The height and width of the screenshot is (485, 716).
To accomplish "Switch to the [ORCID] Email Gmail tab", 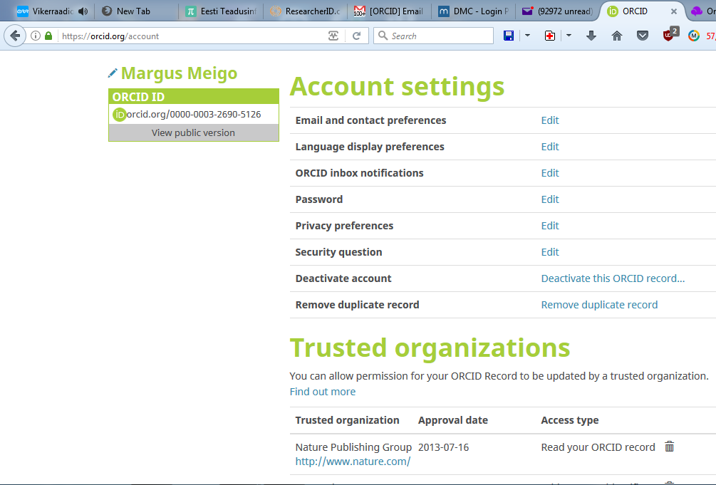I will (389, 11).
